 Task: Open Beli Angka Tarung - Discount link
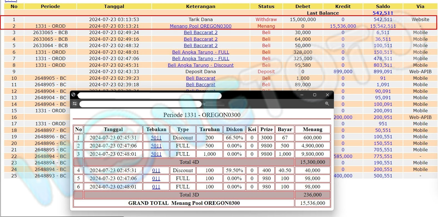[201, 65]
